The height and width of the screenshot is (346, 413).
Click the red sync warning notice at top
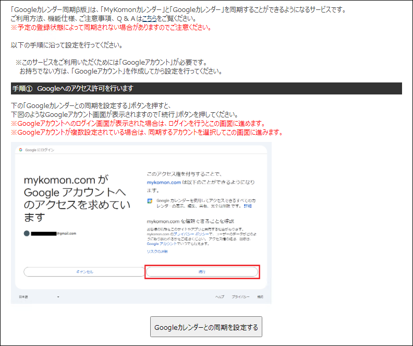(111, 27)
